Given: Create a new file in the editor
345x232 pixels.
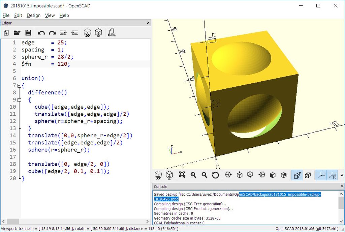Looking at the screenshot, I should (x=6, y=33).
